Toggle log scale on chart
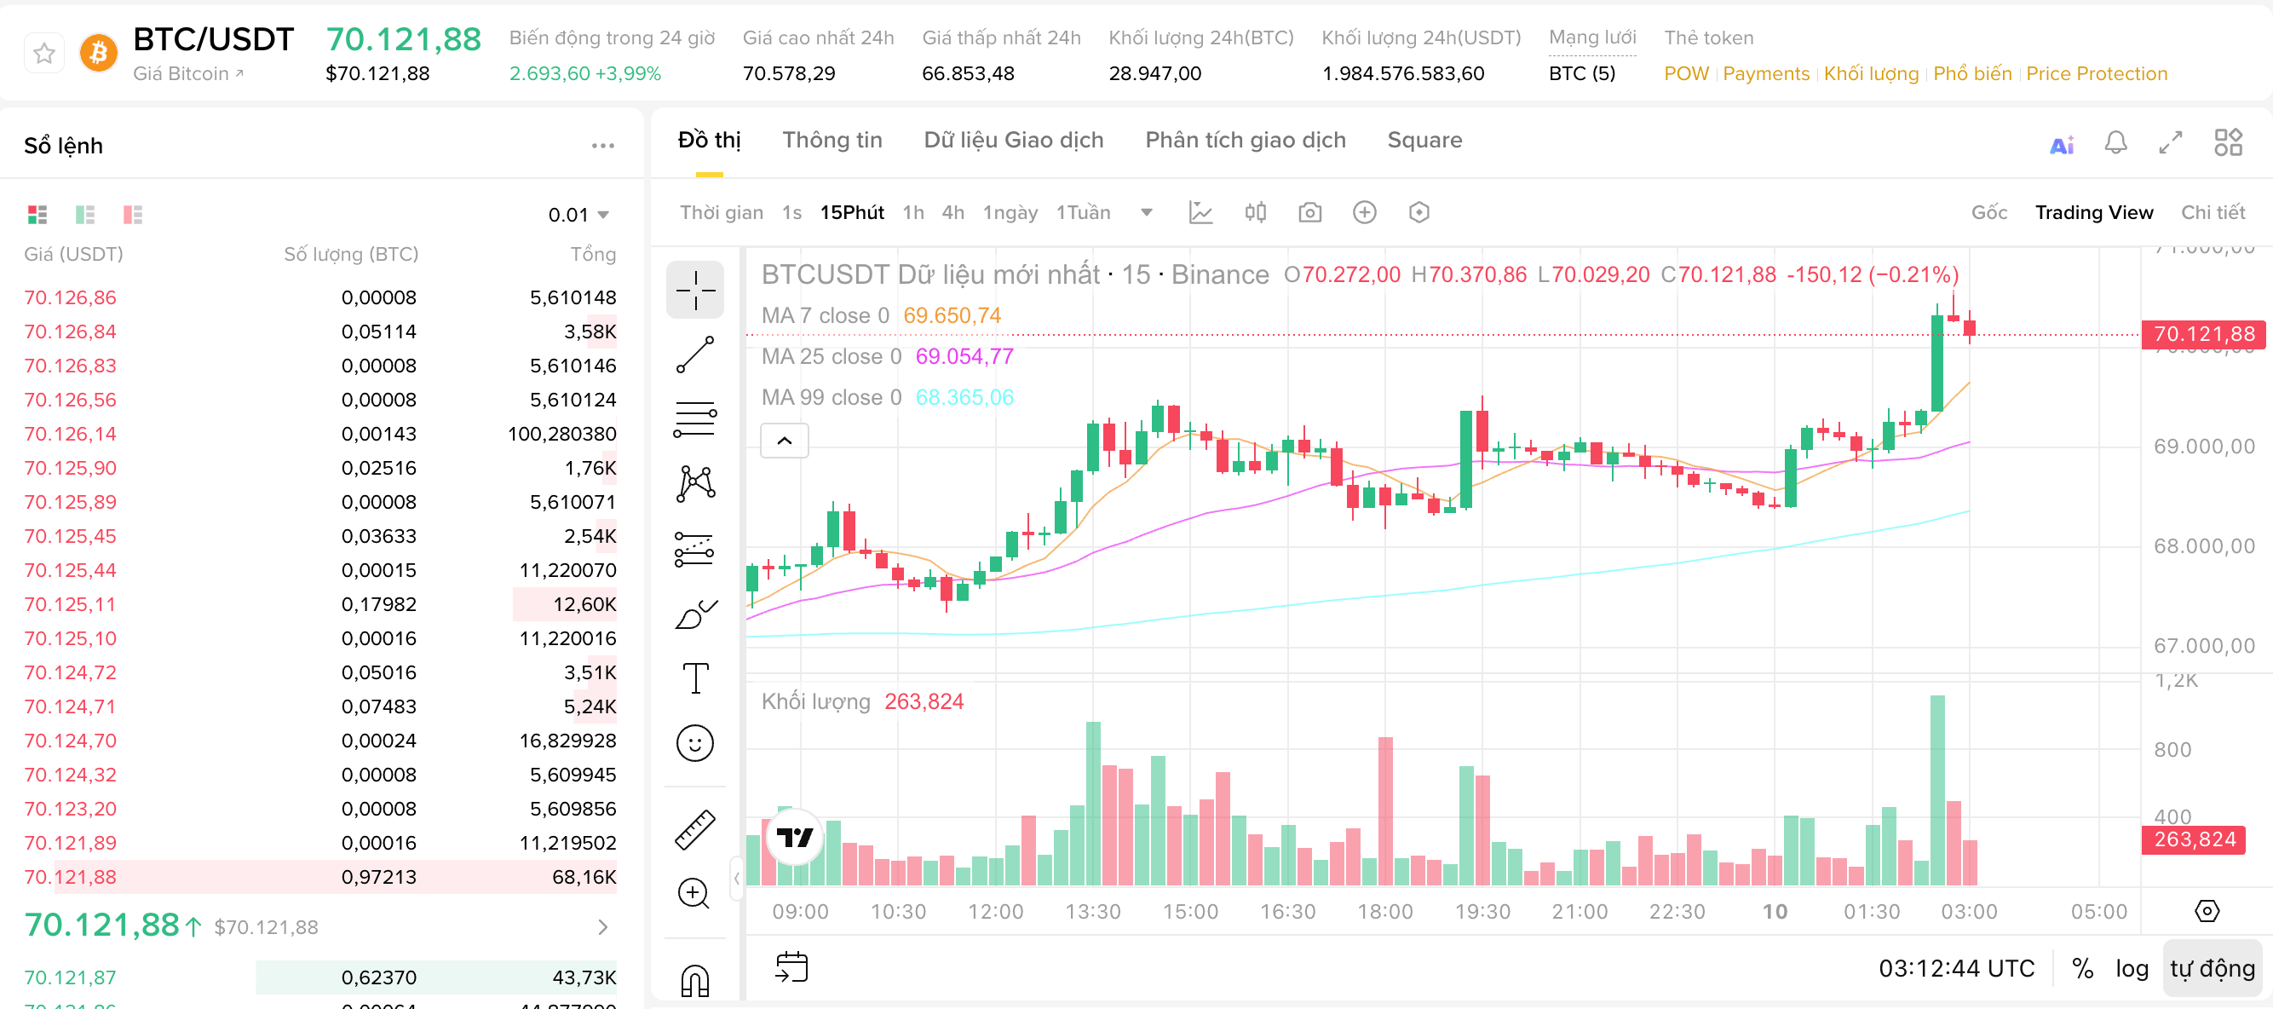The image size is (2273, 1009). tap(2131, 968)
